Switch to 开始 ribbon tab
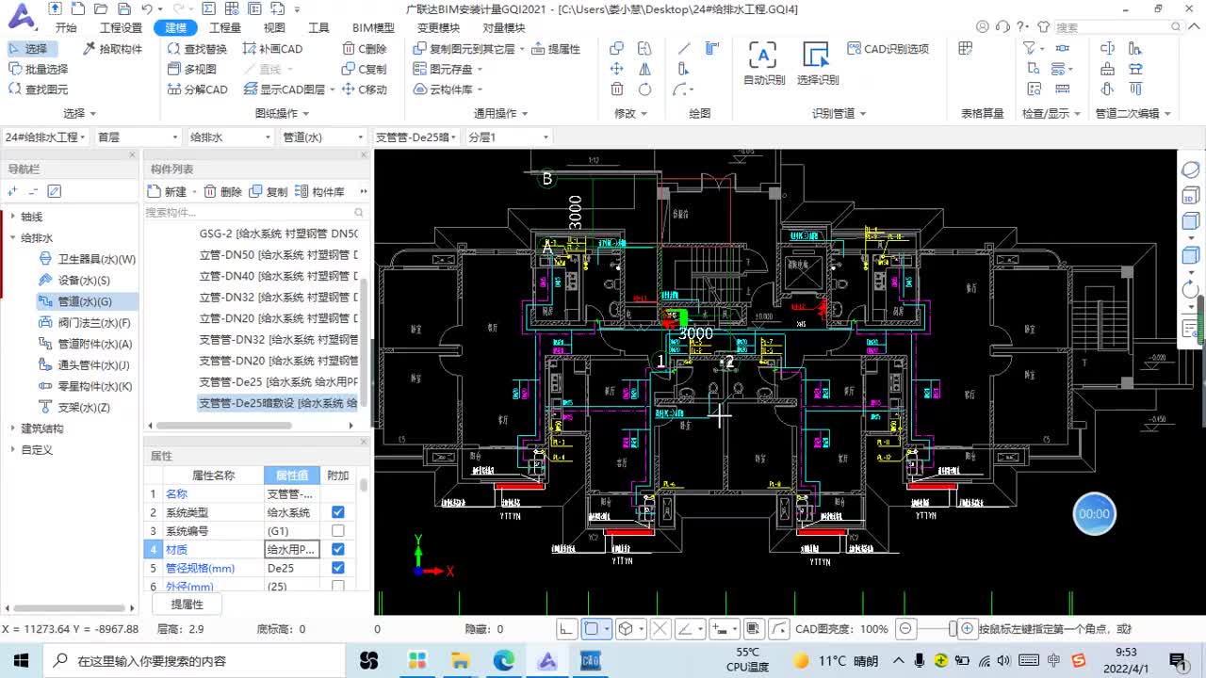1206x678 pixels. pyautogui.click(x=66, y=27)
